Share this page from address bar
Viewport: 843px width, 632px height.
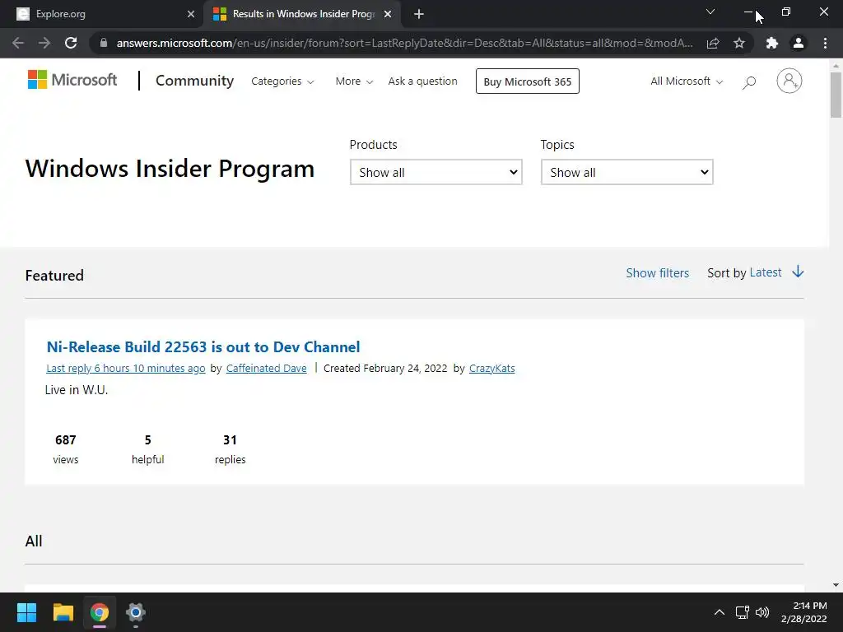point(713,43)
